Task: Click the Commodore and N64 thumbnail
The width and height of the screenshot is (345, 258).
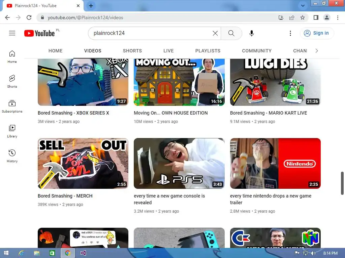Action: pos(275,238)
